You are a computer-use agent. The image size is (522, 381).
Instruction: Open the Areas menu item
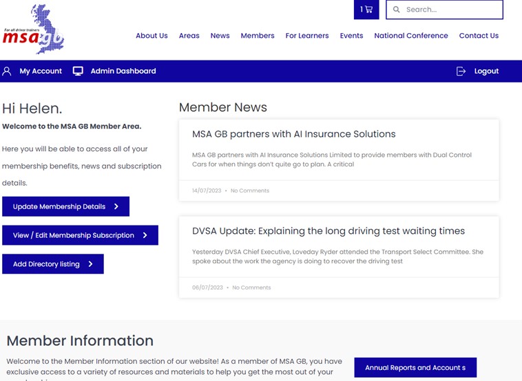coord(189,36)
